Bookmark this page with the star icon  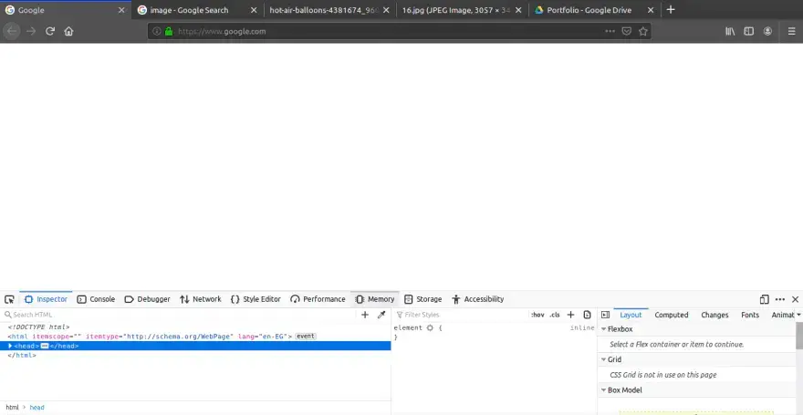(643, 31)
